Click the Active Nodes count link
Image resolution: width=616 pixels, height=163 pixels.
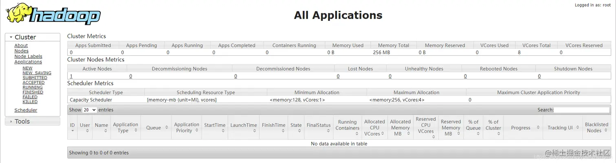tap(71, 76)
